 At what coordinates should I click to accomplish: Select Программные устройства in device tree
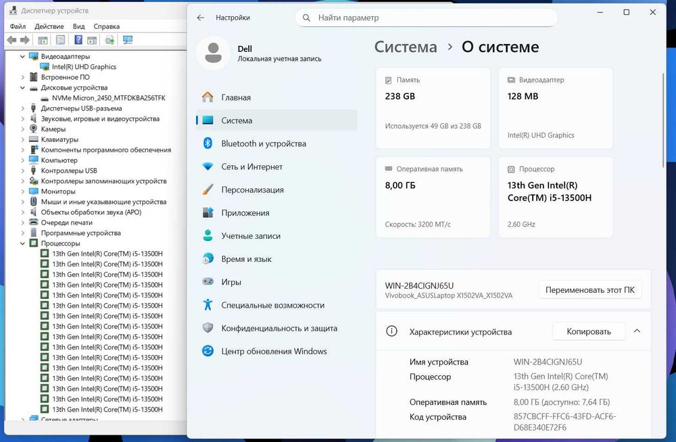pyautogui.click(x=80, y=233)
